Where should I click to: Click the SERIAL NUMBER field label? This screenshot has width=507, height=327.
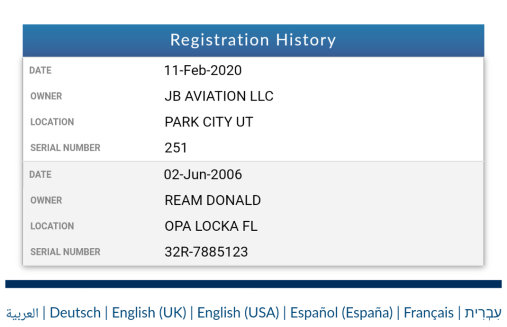[65, 148]
